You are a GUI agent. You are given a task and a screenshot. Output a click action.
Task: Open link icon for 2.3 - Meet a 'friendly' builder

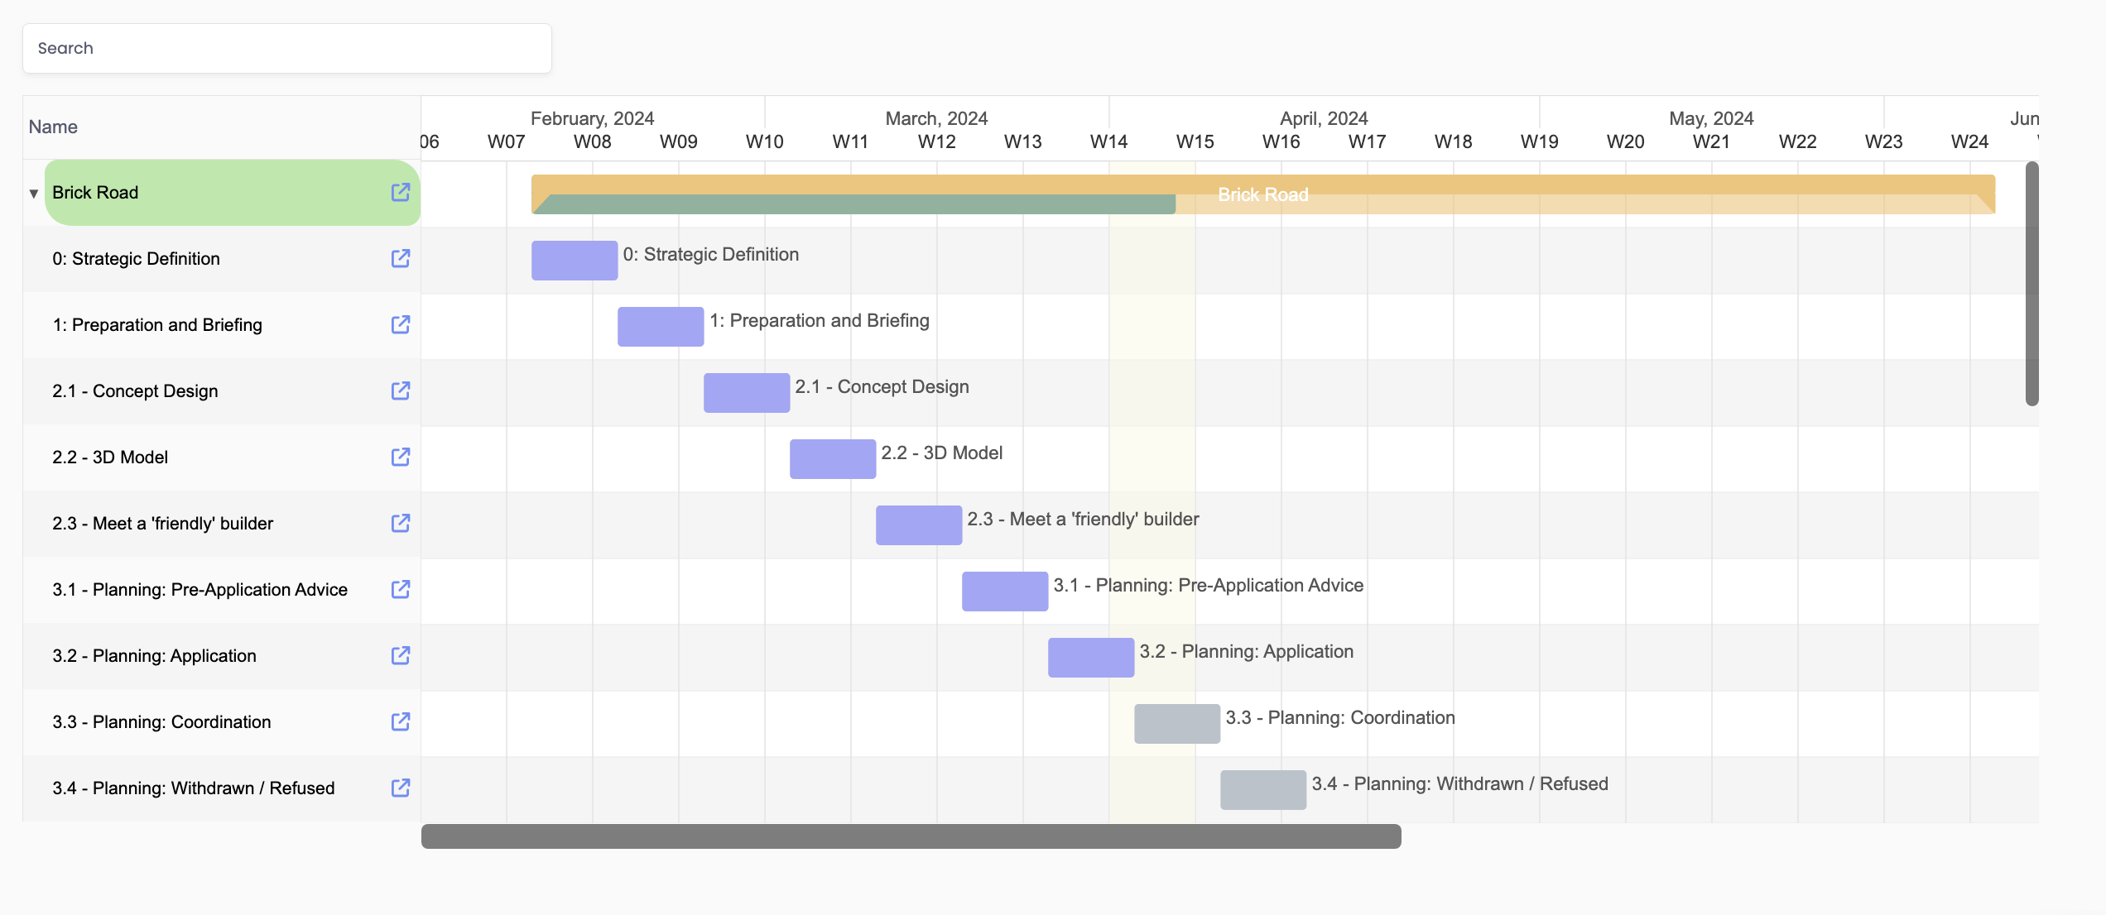[401, 523]
